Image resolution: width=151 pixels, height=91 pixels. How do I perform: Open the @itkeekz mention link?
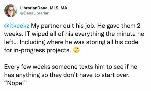pos(17,26)
